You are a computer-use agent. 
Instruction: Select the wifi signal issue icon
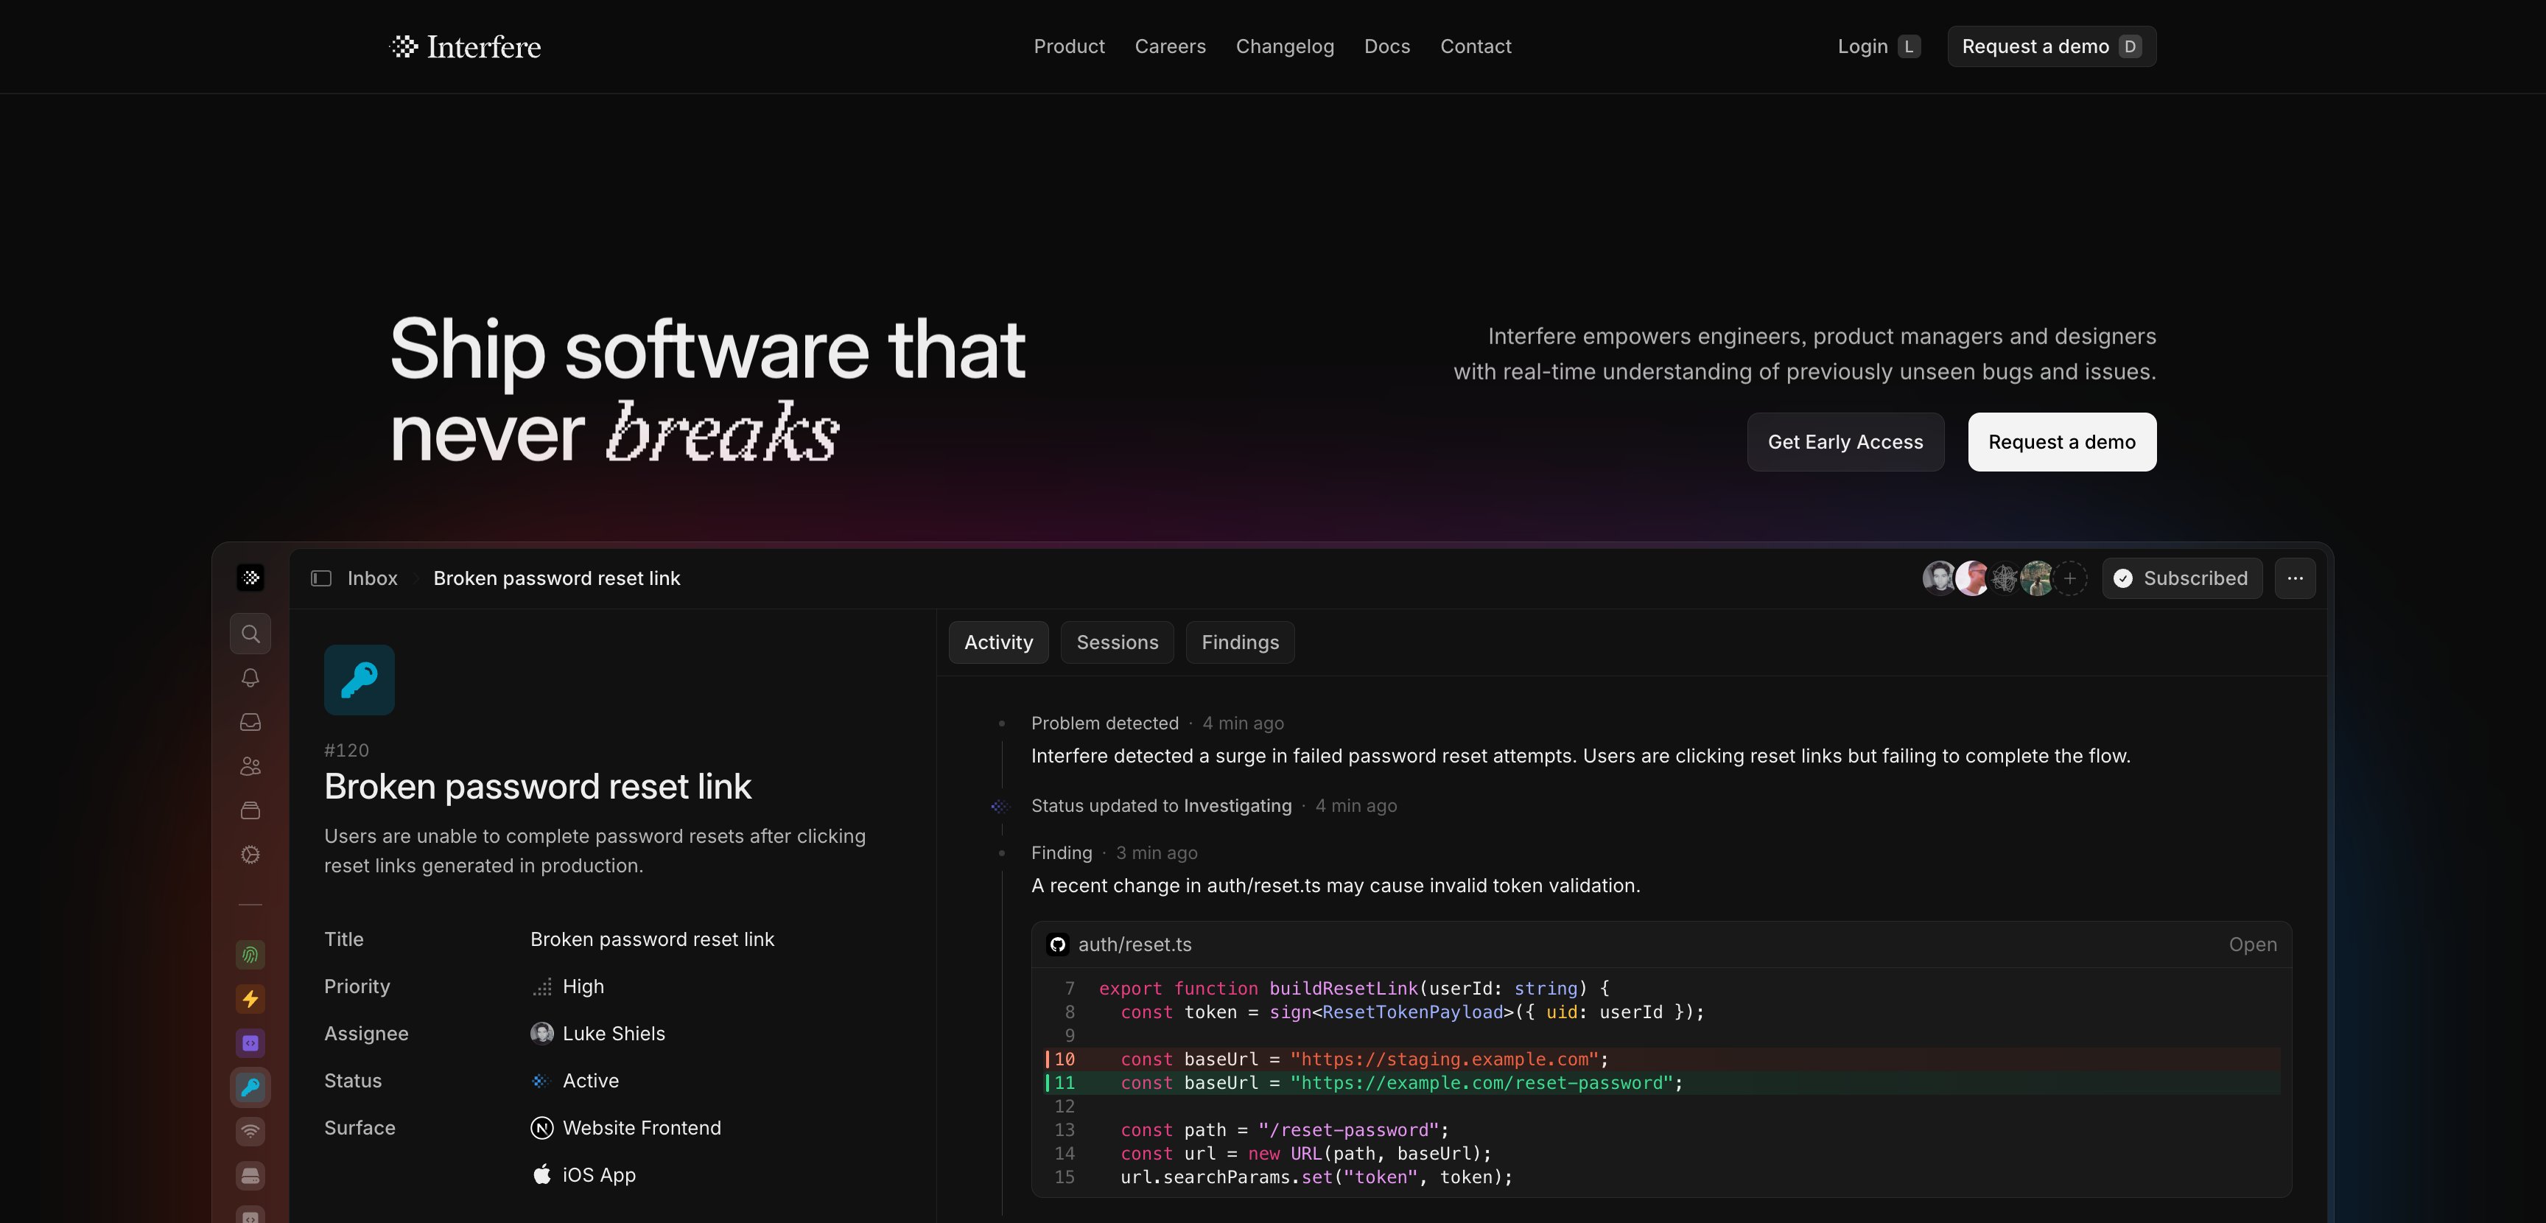click(251, 1131)
